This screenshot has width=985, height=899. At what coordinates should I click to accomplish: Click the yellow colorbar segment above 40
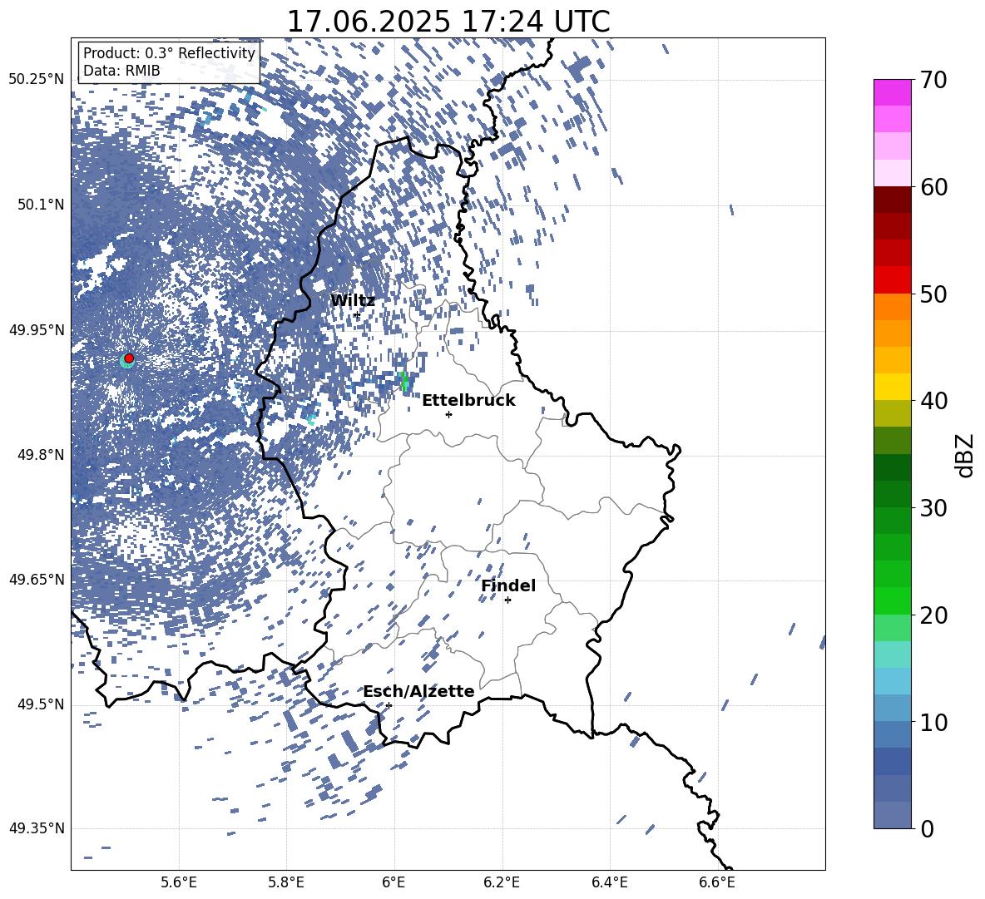coord(892,388)
